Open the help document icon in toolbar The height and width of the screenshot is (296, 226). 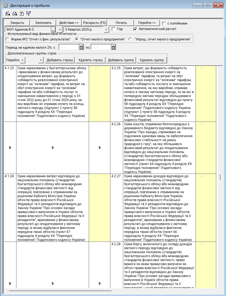21,13
